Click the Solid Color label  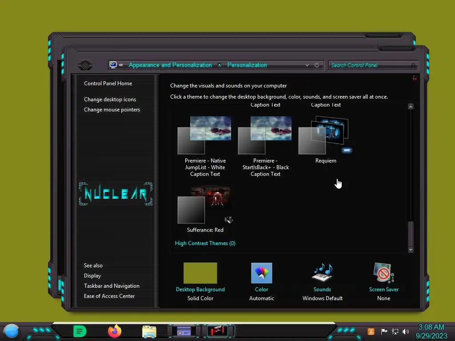[x=200, y=298]
